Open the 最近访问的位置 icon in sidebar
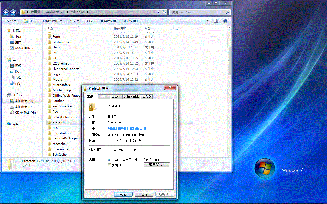 tap(11, 48)
